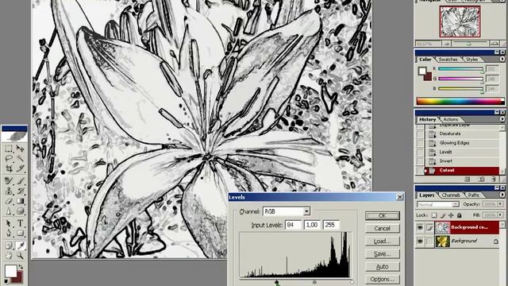The width and height of the screenshot is (508, 286).
Task: Click the red R color slider
Action: tap(460, 69)
